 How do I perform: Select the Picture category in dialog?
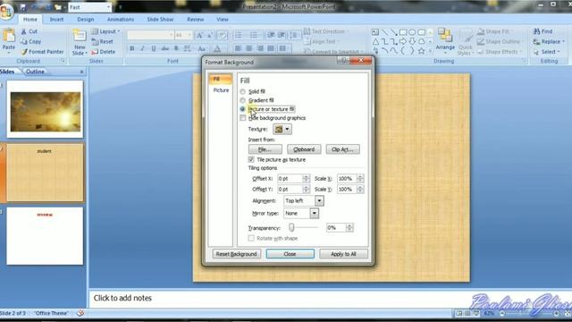tap(221, 90)
